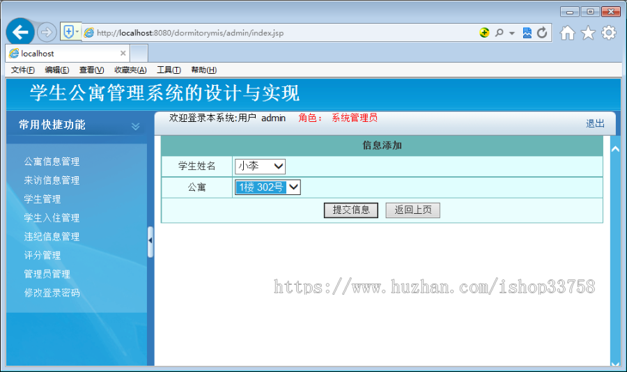Hide sidebar with the splitter arrow handle
The image size is (627, 372).
(x=150, y=241)
